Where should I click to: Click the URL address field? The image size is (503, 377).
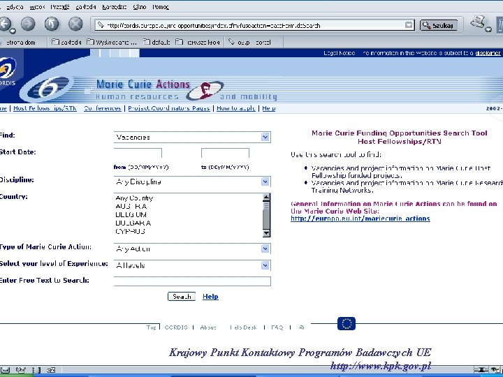[250, 25]
